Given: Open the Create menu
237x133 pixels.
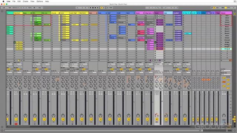Looking at the screenshot, I should click(x=26, y=1).
